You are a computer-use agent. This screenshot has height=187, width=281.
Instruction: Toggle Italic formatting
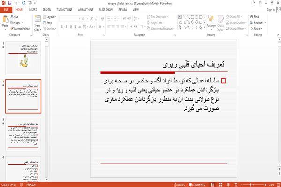67,27
